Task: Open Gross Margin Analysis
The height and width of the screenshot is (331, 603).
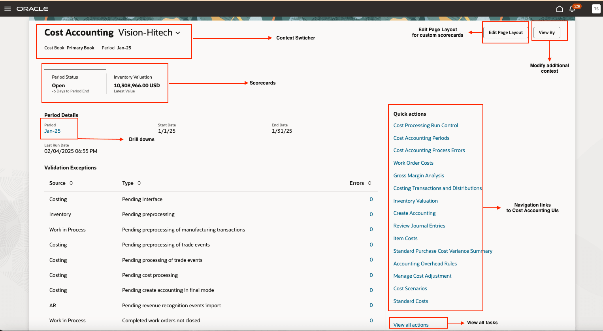Action: pos(419,175)
